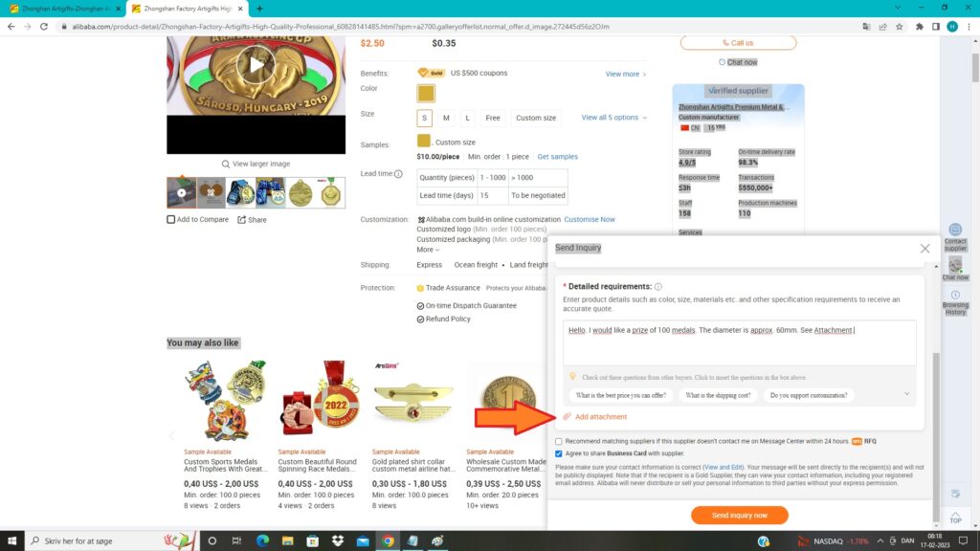This screenshot has width=980, height=551.
Task: Click the paperclip Add attachment icon
Action: 567,417
